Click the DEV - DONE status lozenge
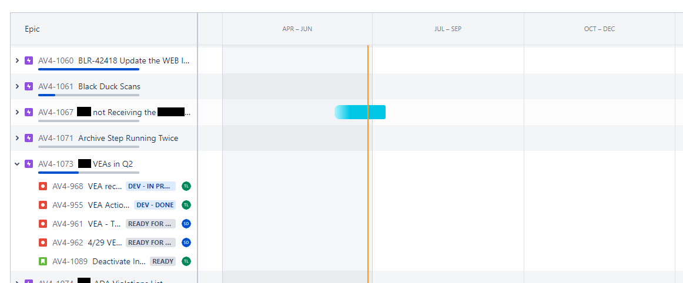Viewport: 683px width, 283px height. (155, 205)
